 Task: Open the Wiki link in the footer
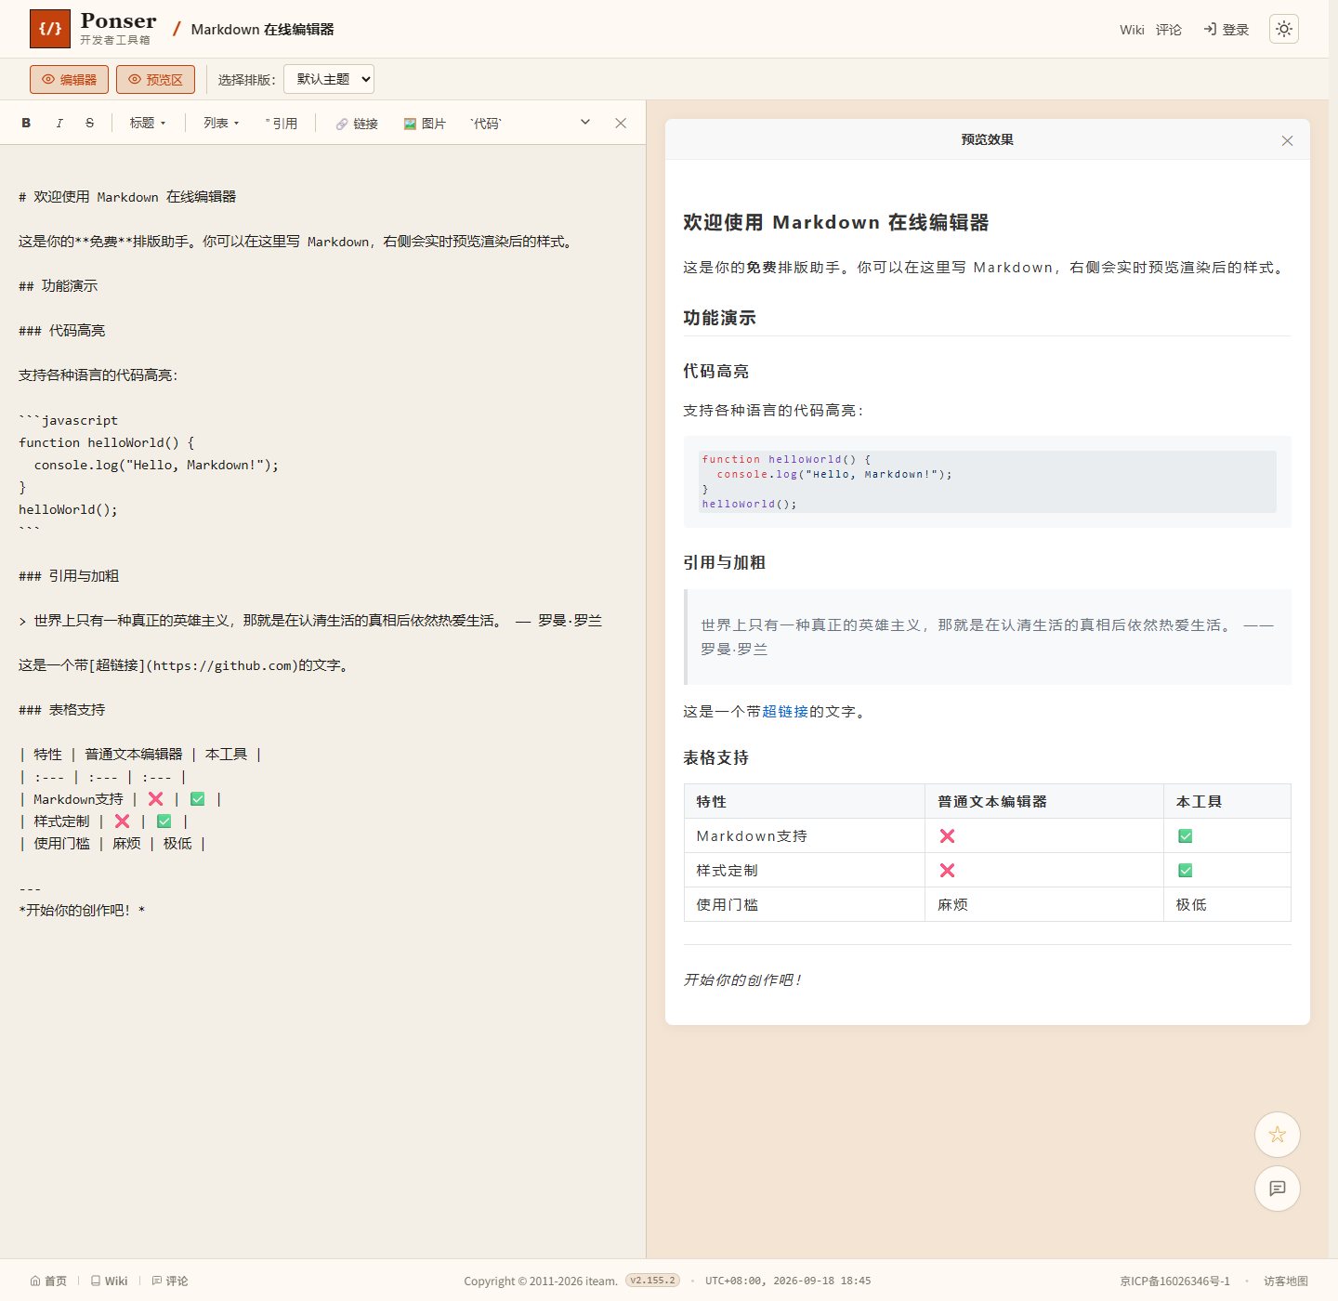click(109, 1281)
